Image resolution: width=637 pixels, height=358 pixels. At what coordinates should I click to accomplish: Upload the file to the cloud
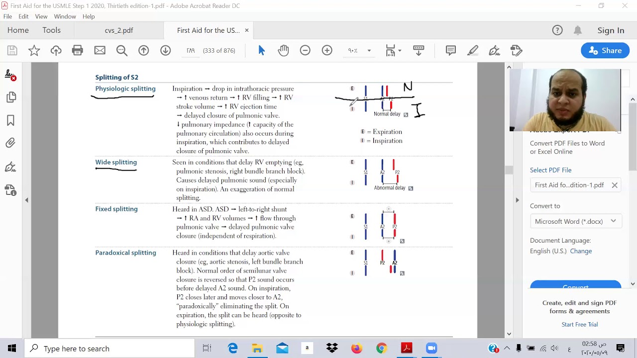tap(56, 50)
